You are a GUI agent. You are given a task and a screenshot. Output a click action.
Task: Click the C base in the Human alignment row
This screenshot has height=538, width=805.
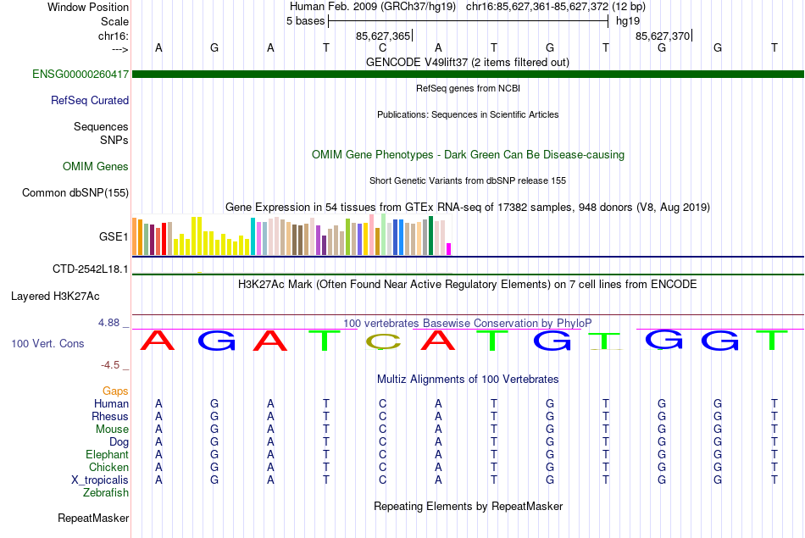pos(382,404)
